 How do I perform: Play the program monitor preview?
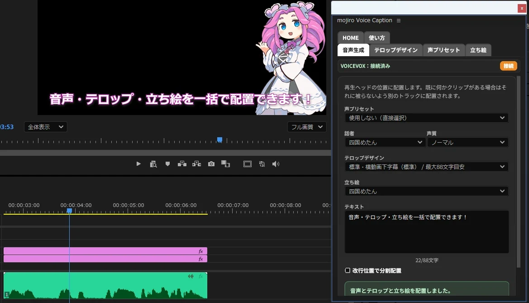pos(138,164)
